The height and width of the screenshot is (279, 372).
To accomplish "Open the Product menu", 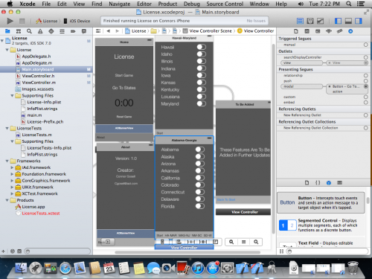I will pyautogui.click(x=167, y=4).
